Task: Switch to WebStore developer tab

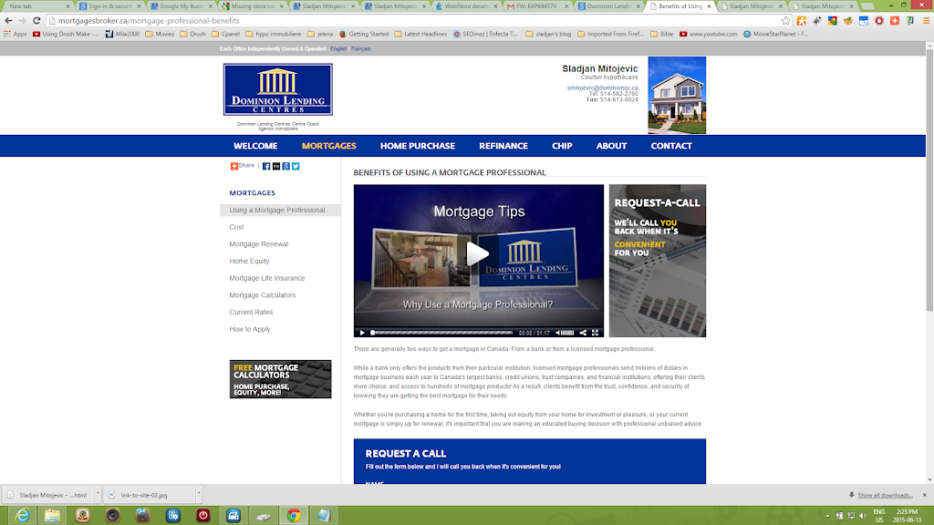Action: tap(467, 6)
